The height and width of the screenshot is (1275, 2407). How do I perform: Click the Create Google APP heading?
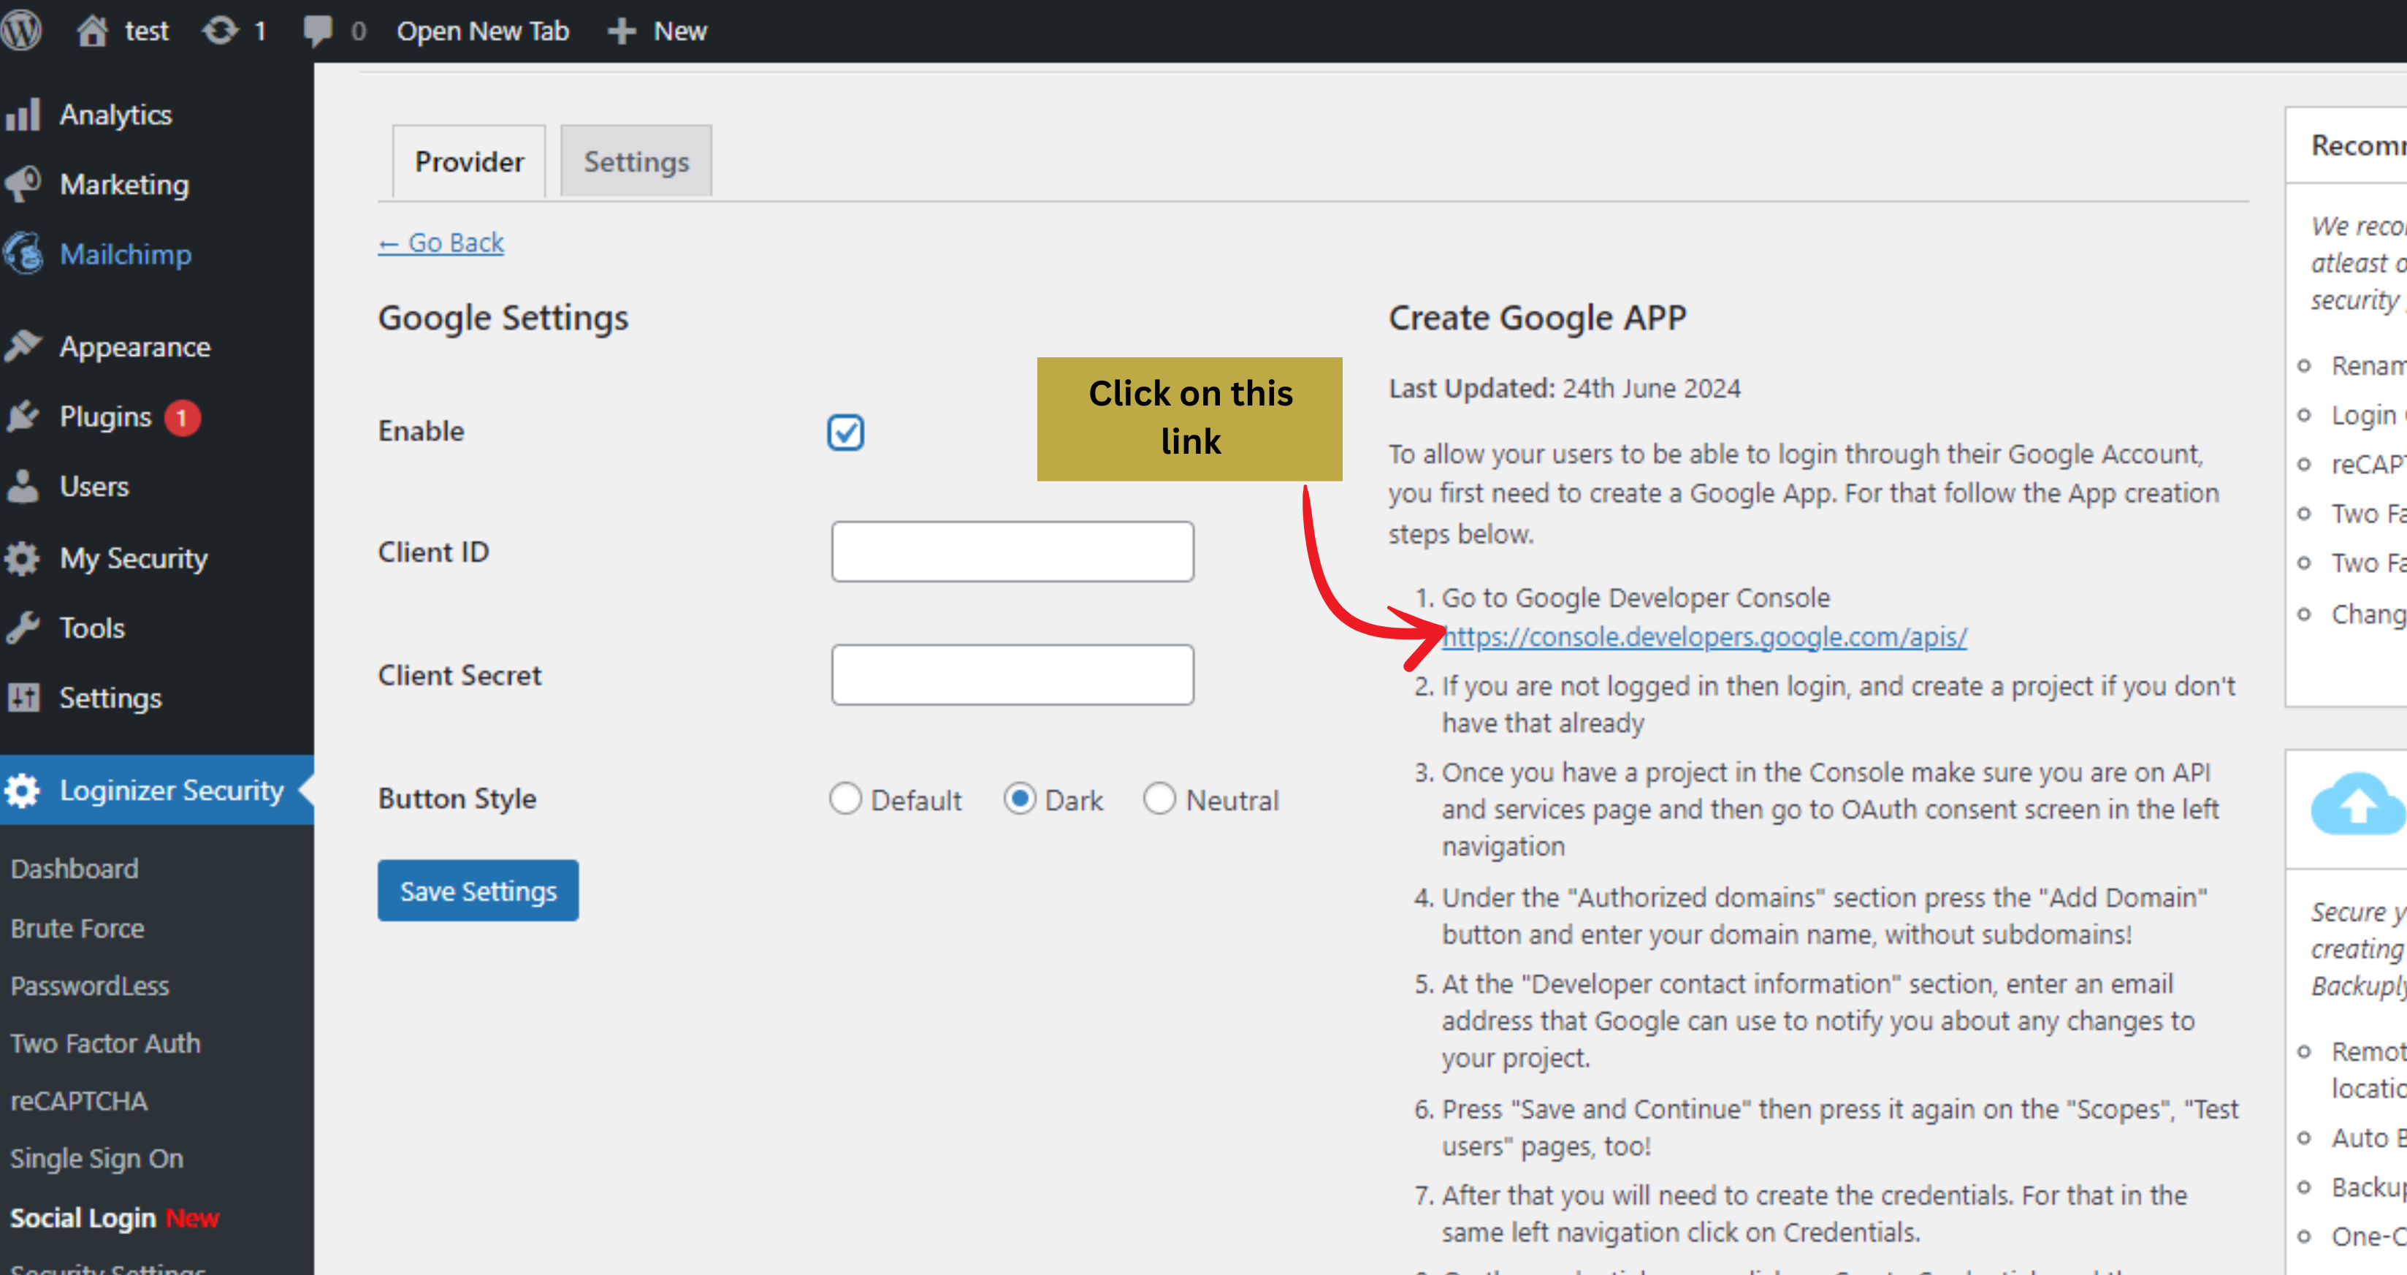coord(1537,318)
